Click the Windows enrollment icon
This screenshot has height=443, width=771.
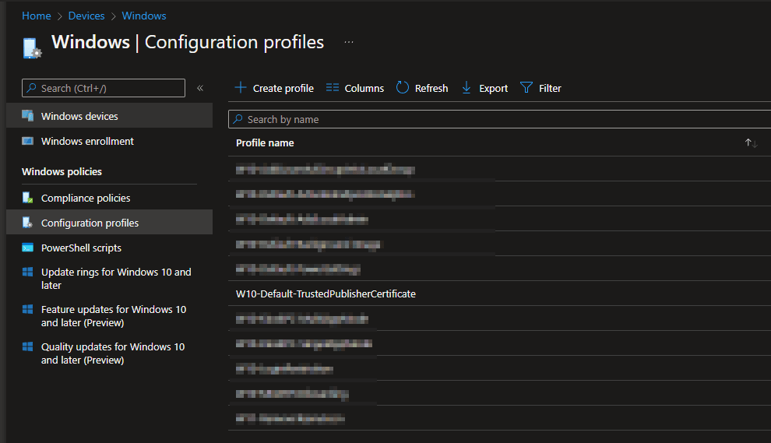28,141
